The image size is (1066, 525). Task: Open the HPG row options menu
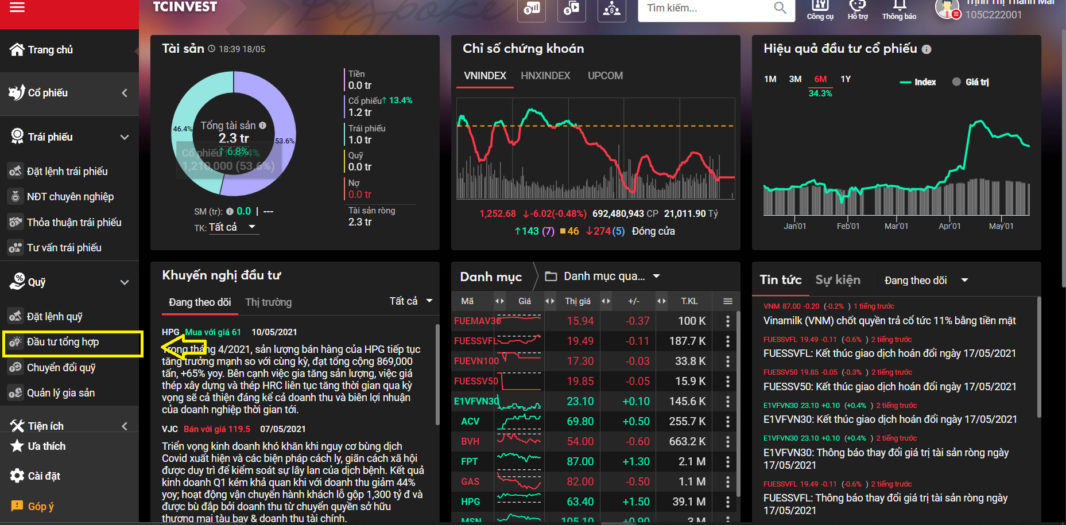point(727,501)
